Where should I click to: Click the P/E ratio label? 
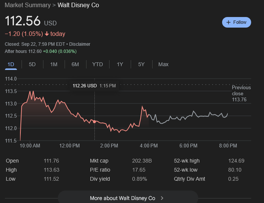tap(100, 170)
